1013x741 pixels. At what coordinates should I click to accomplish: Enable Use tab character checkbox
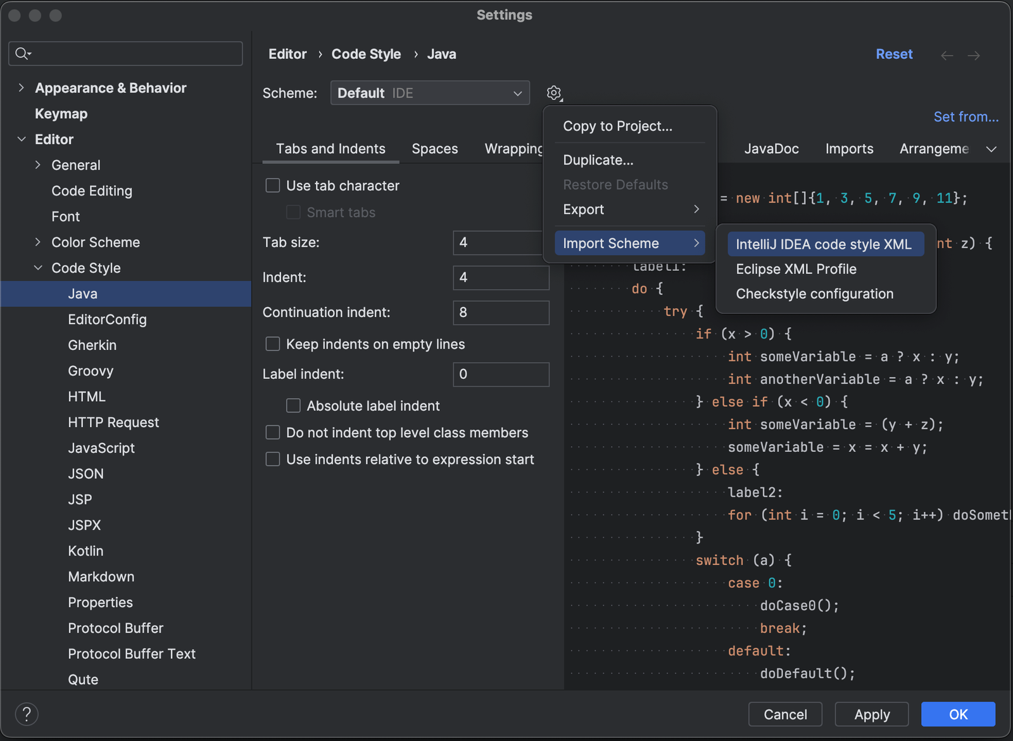tap(273, 185)
